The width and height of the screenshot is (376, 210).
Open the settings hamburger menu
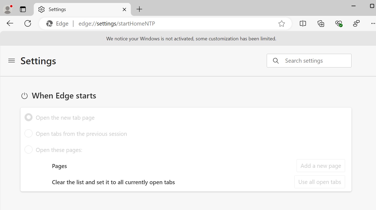[11, 60]
